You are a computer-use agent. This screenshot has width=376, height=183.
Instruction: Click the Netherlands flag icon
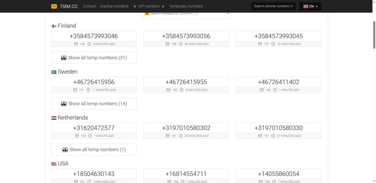click(x=54, y=118)
